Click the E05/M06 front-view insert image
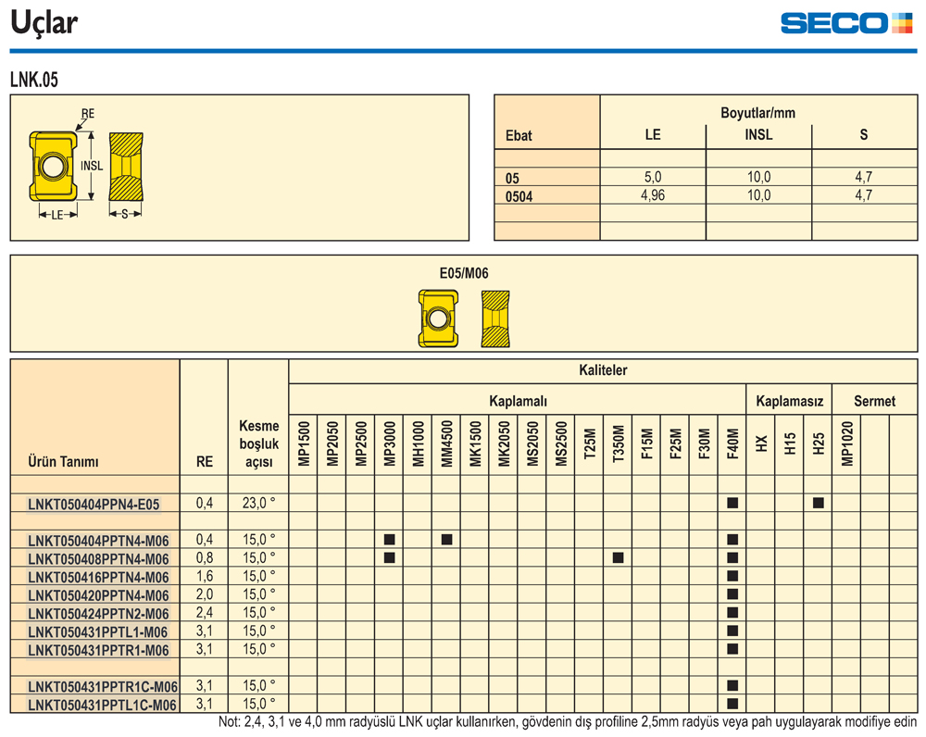Image resolution: width=926 pixels, height=737 pixels. 438,319
